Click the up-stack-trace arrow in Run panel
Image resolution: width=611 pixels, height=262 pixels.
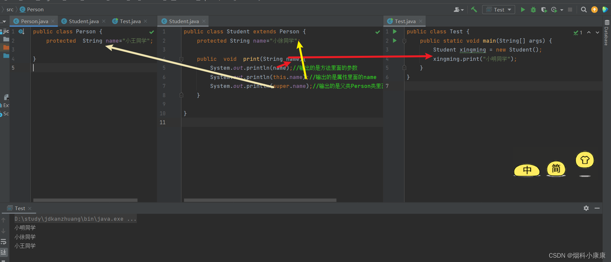coord(3,220)
